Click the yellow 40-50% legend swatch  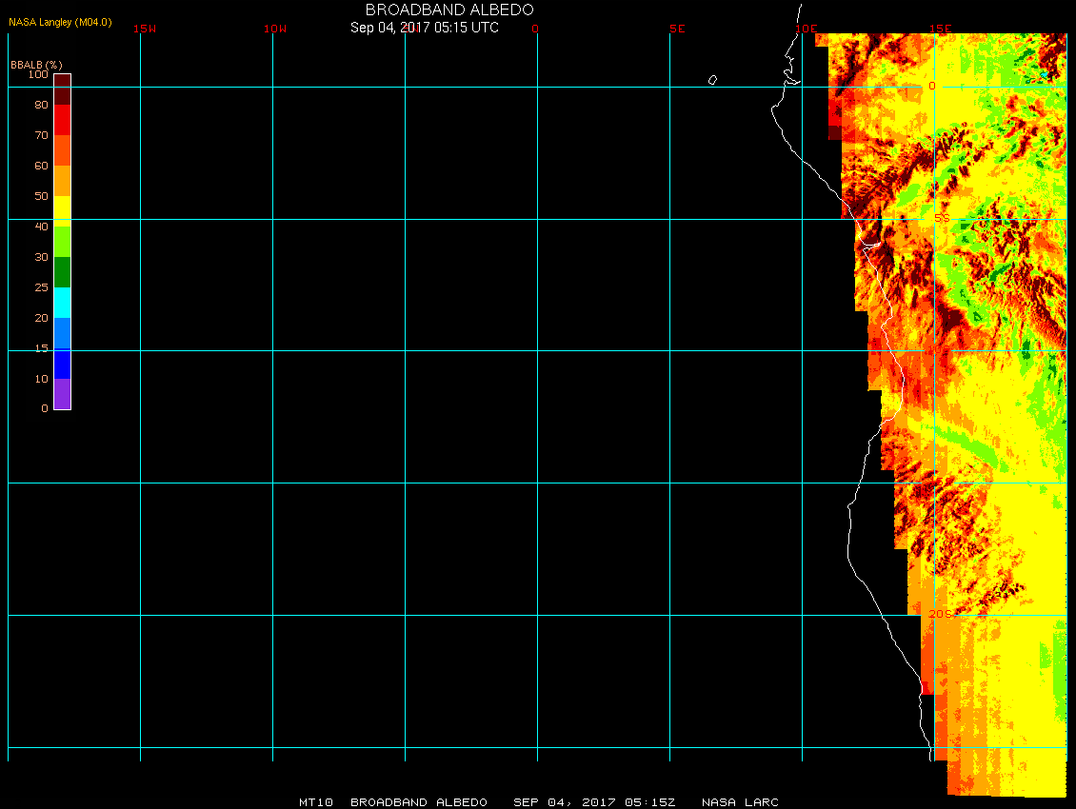[62, 211]
